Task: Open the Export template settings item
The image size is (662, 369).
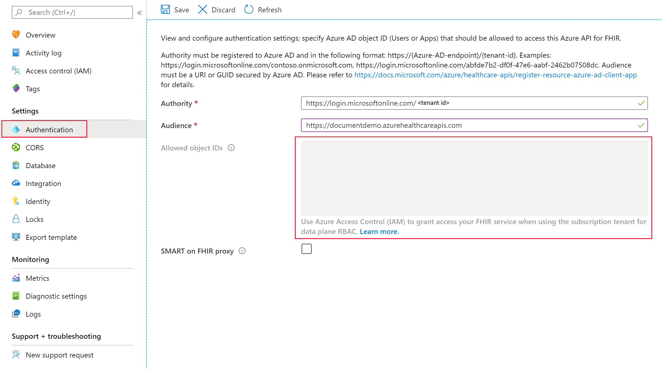Action: tap(51, 237)
